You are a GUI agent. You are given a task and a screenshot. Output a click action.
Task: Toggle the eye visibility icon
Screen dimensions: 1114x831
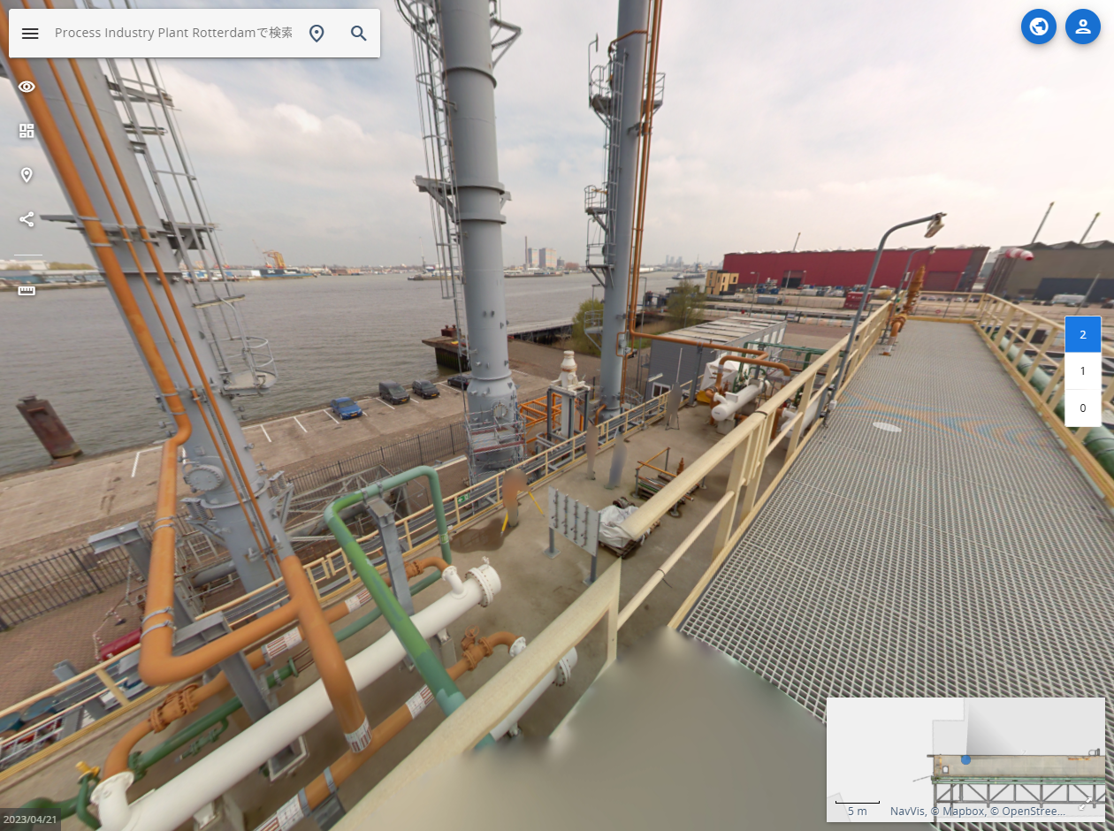27,87
